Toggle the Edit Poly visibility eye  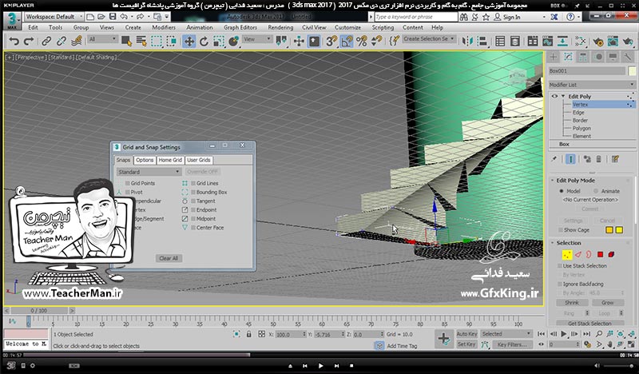(554, 96)
